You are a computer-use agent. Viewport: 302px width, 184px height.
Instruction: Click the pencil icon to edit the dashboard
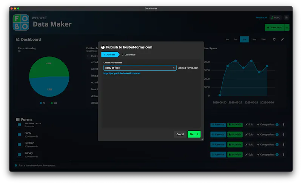pyautogui.click(x=282, y=40)
